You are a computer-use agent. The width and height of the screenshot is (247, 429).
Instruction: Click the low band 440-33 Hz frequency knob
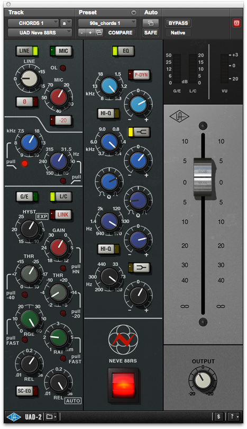coord(109,278)
